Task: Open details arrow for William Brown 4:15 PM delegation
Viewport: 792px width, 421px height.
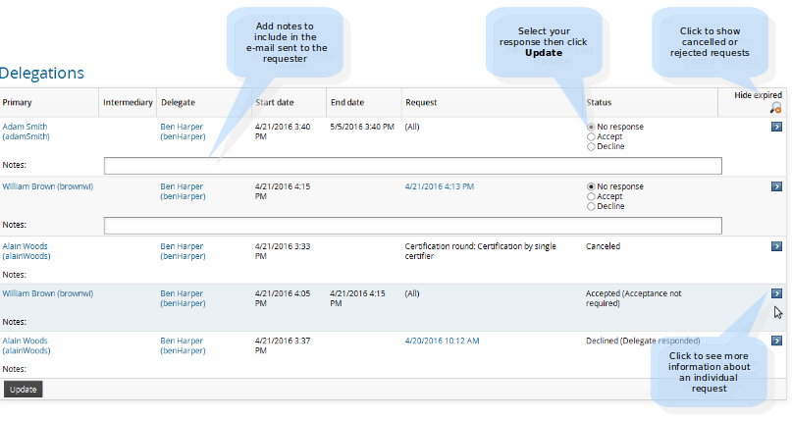Action: coord(776,186)
